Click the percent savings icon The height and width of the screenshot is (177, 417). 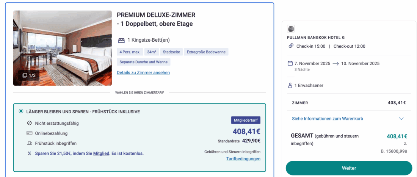30,154
